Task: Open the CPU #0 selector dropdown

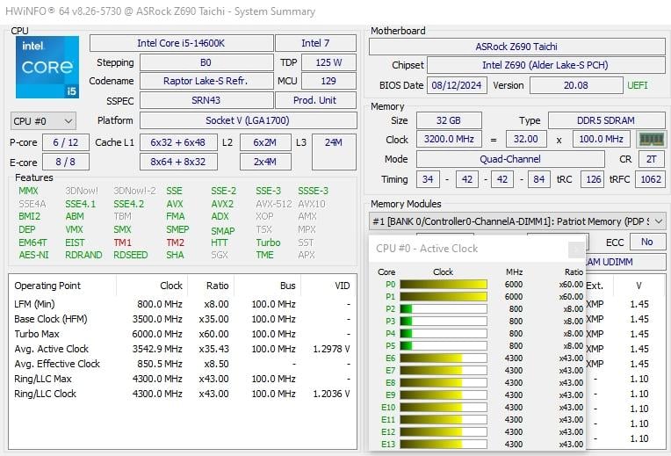Action: (43, 121)
